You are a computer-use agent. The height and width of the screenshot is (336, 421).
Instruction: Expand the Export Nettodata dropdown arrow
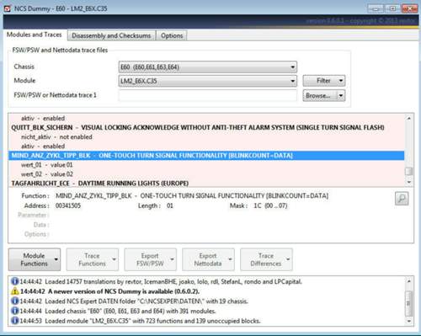[x=230, y=259]
